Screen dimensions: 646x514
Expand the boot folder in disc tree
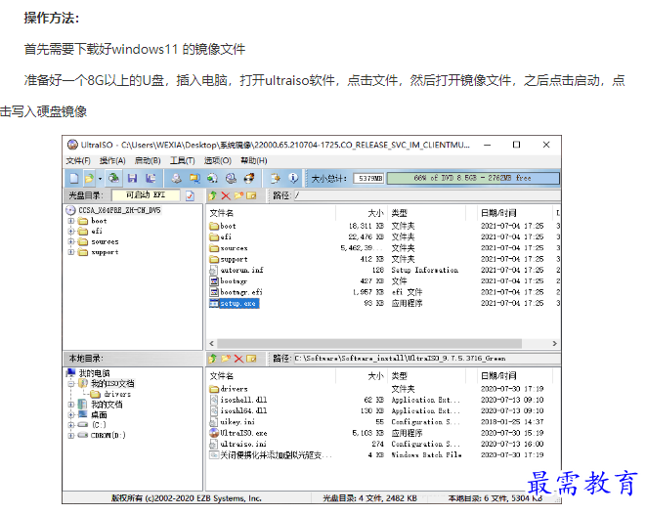pos(71,221)
